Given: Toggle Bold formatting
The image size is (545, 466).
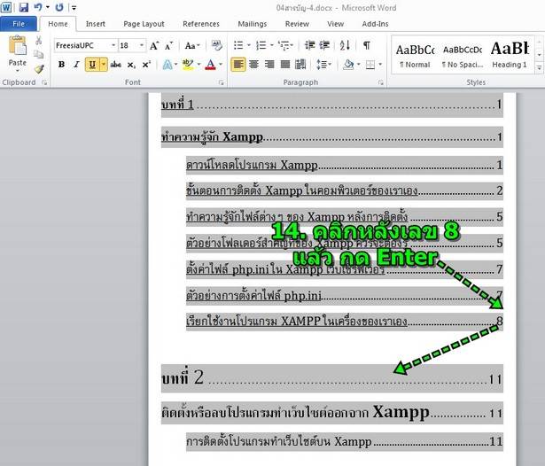Looking at the screenshot, I should tap(61, 65).
